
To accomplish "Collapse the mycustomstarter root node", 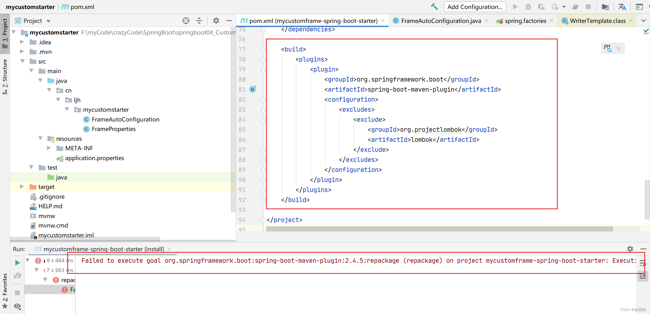I will tap(14, 32).
